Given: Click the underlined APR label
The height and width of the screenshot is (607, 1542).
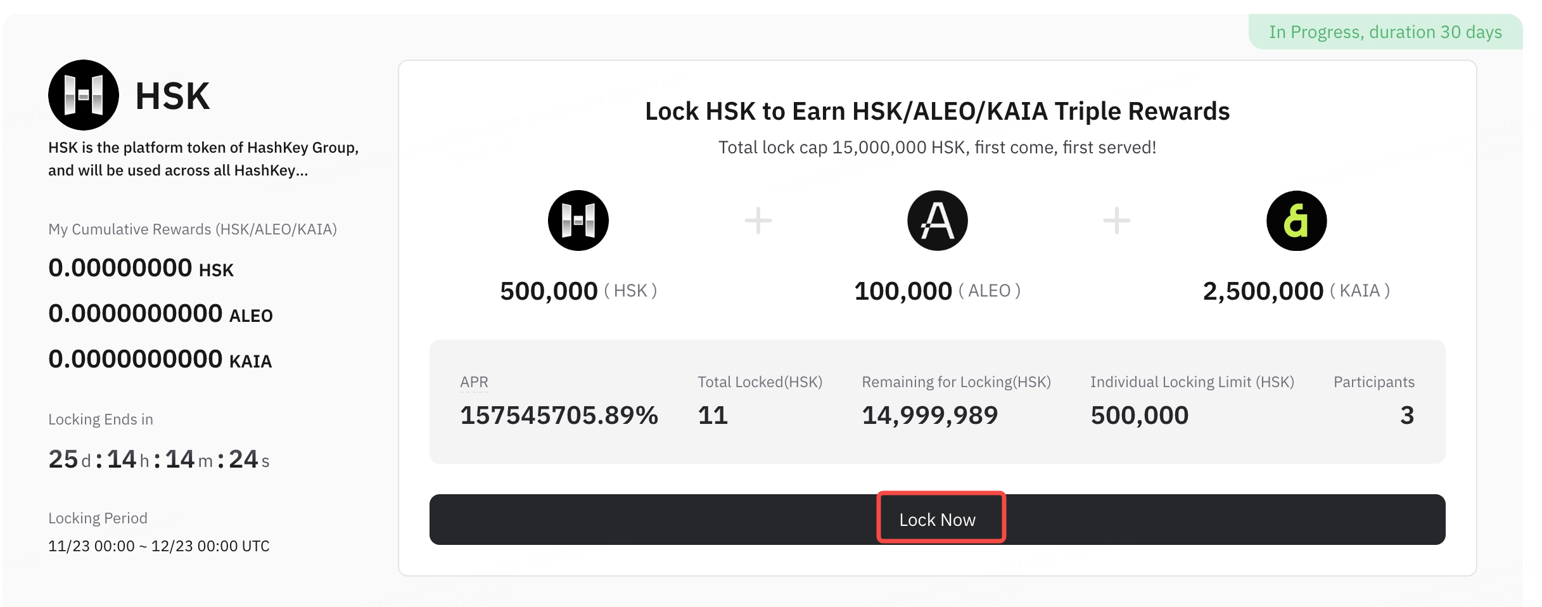Looking at the screenshot, I should pyautogui.click(x=474, y=382).
